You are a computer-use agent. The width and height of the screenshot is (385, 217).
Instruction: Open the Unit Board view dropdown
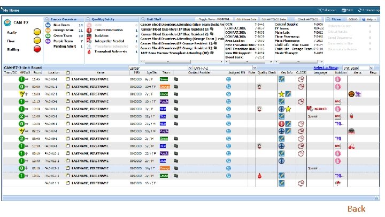[371, 68]
